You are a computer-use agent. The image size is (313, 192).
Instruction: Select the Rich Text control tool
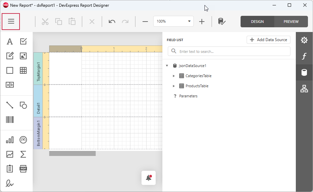9,56
